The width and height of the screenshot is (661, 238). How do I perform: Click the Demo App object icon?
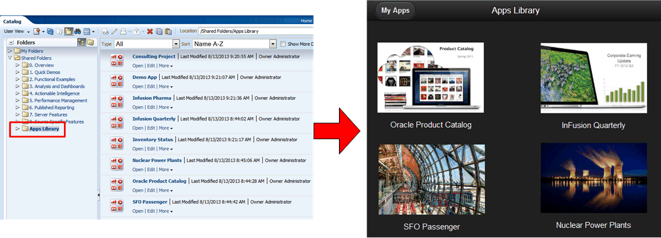pos(117,81)
